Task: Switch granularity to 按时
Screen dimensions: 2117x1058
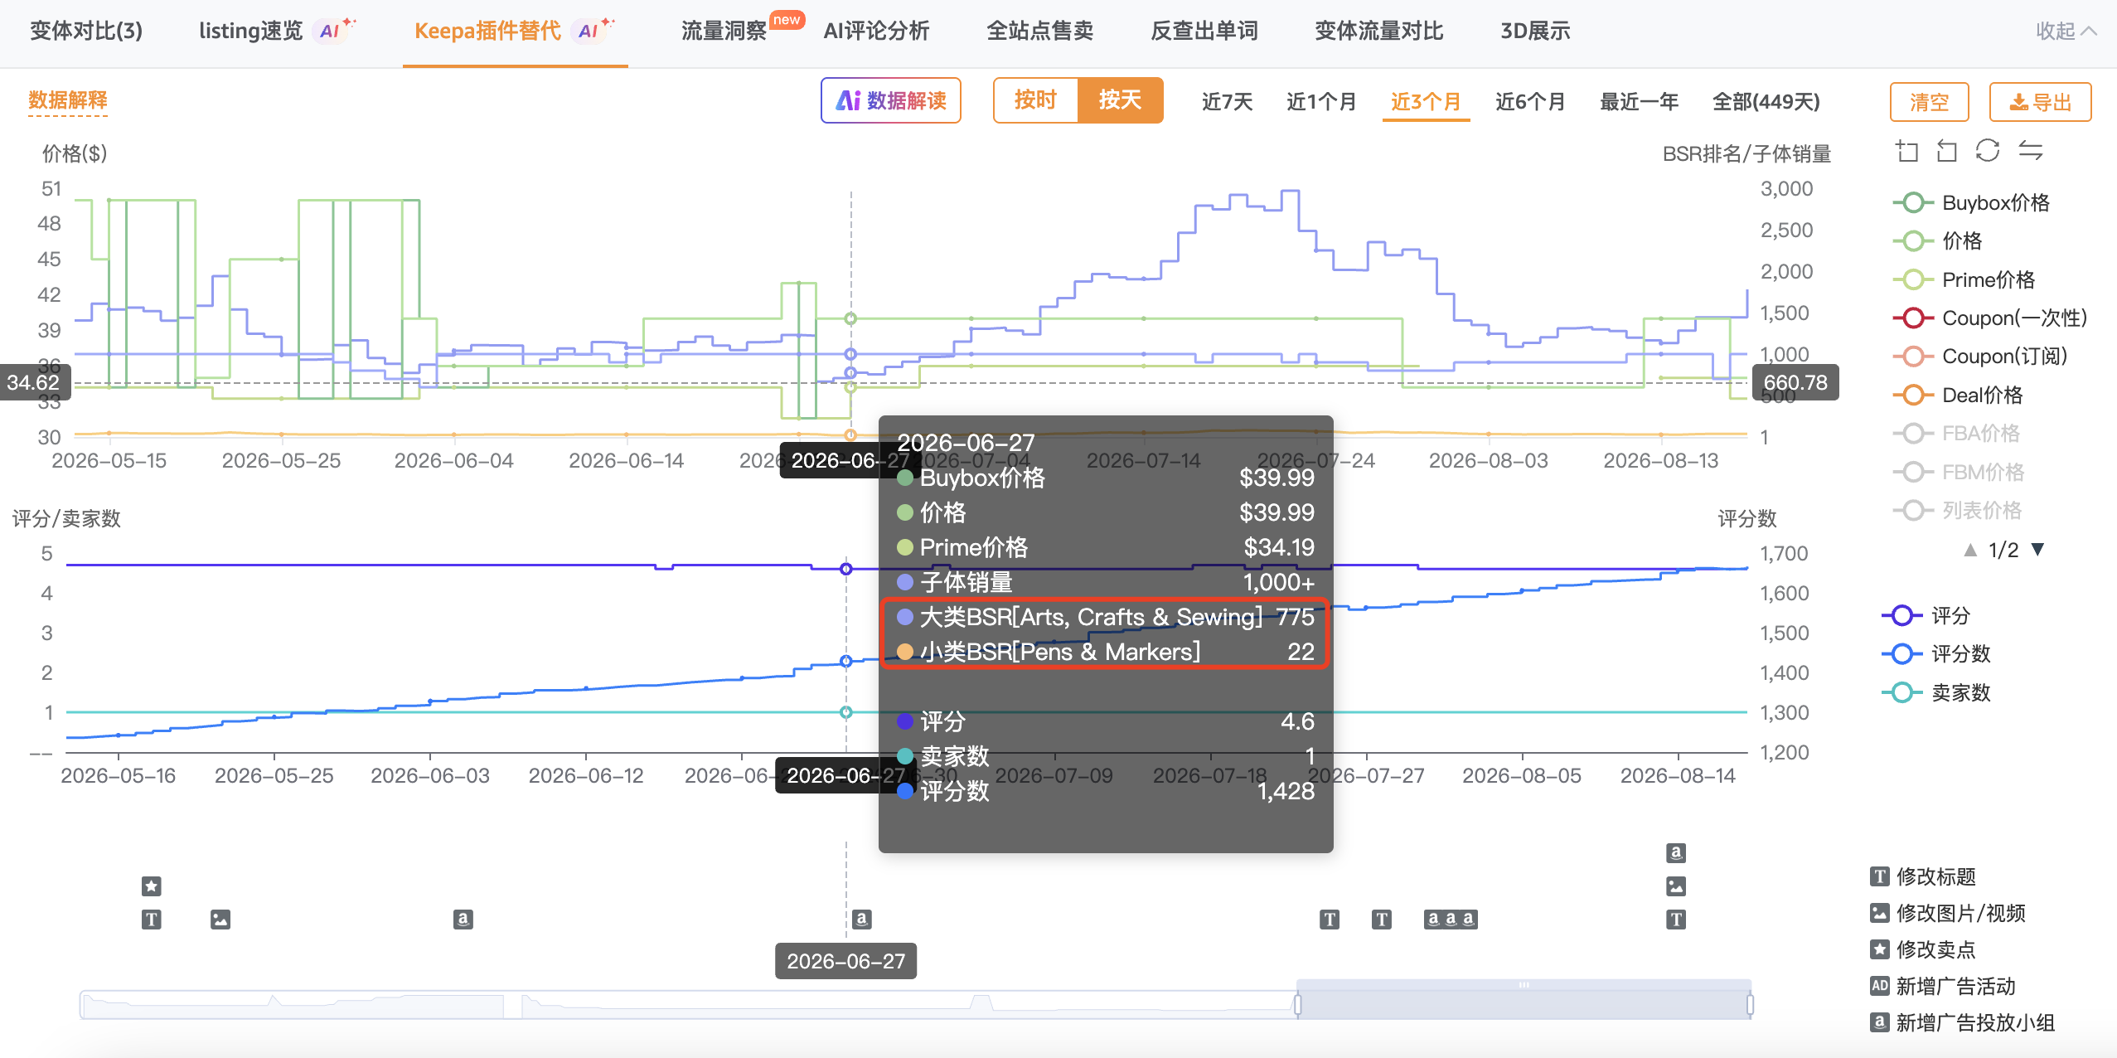Action: point(1036,100)
